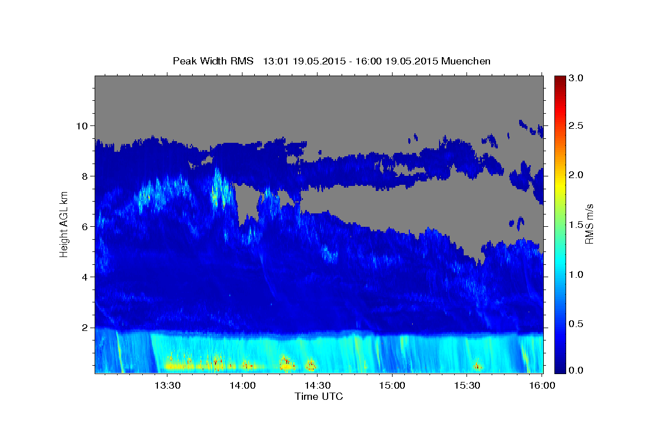The height and width of the screenshot is (448, 672).
Task: Click the 'Muenchen' station name in the title
Action: [x=466, y=61]
